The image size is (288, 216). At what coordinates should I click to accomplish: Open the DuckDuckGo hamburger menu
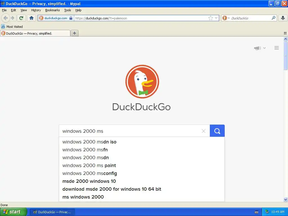(277, 48)
